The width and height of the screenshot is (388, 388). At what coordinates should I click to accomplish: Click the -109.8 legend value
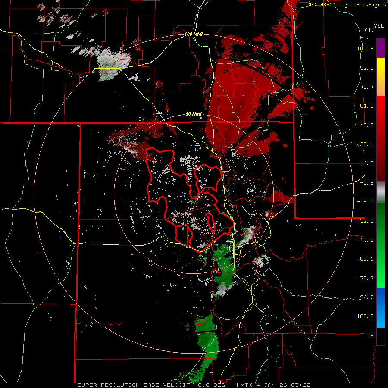pyautogui.click(x=363, y=316)
